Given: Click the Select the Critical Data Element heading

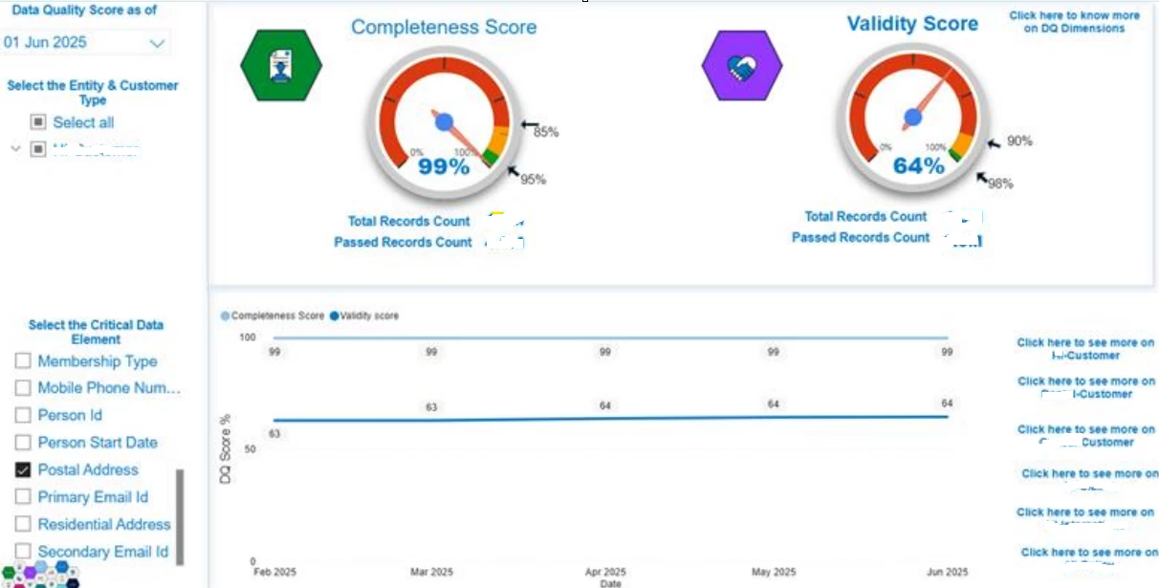Looking at the screenshot, I should pyautogui.click(x=96, y=332).
